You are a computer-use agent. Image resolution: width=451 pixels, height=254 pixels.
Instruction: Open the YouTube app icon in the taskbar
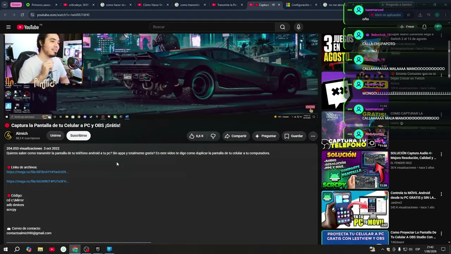click(x=52, y=249)
